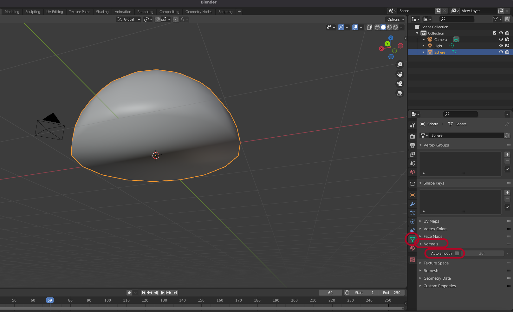Select wireframe viewport shading
Image resolution: width=513 pixels, height=312 pixels.
click(377, 27)
